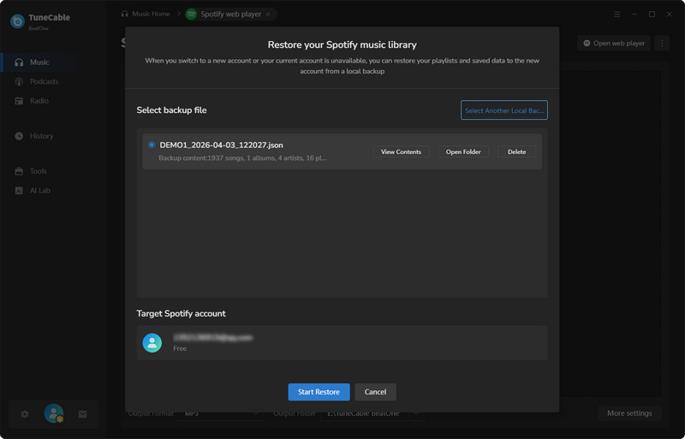Screen dimensions: 685x439
Task: Select the DEMO1_2026-04-03_122027.json backup radio button
Action: pyautogui.click(x=152, y=145)
